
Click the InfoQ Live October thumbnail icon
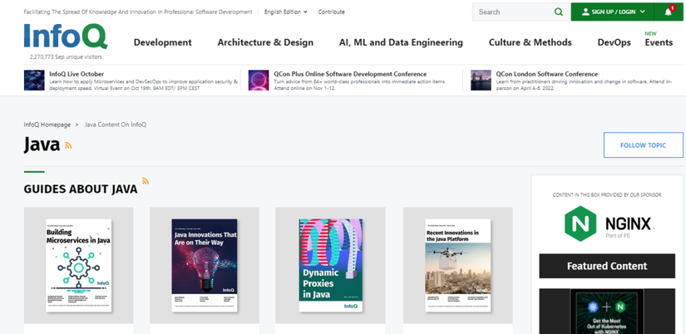(x=34, y=80)
